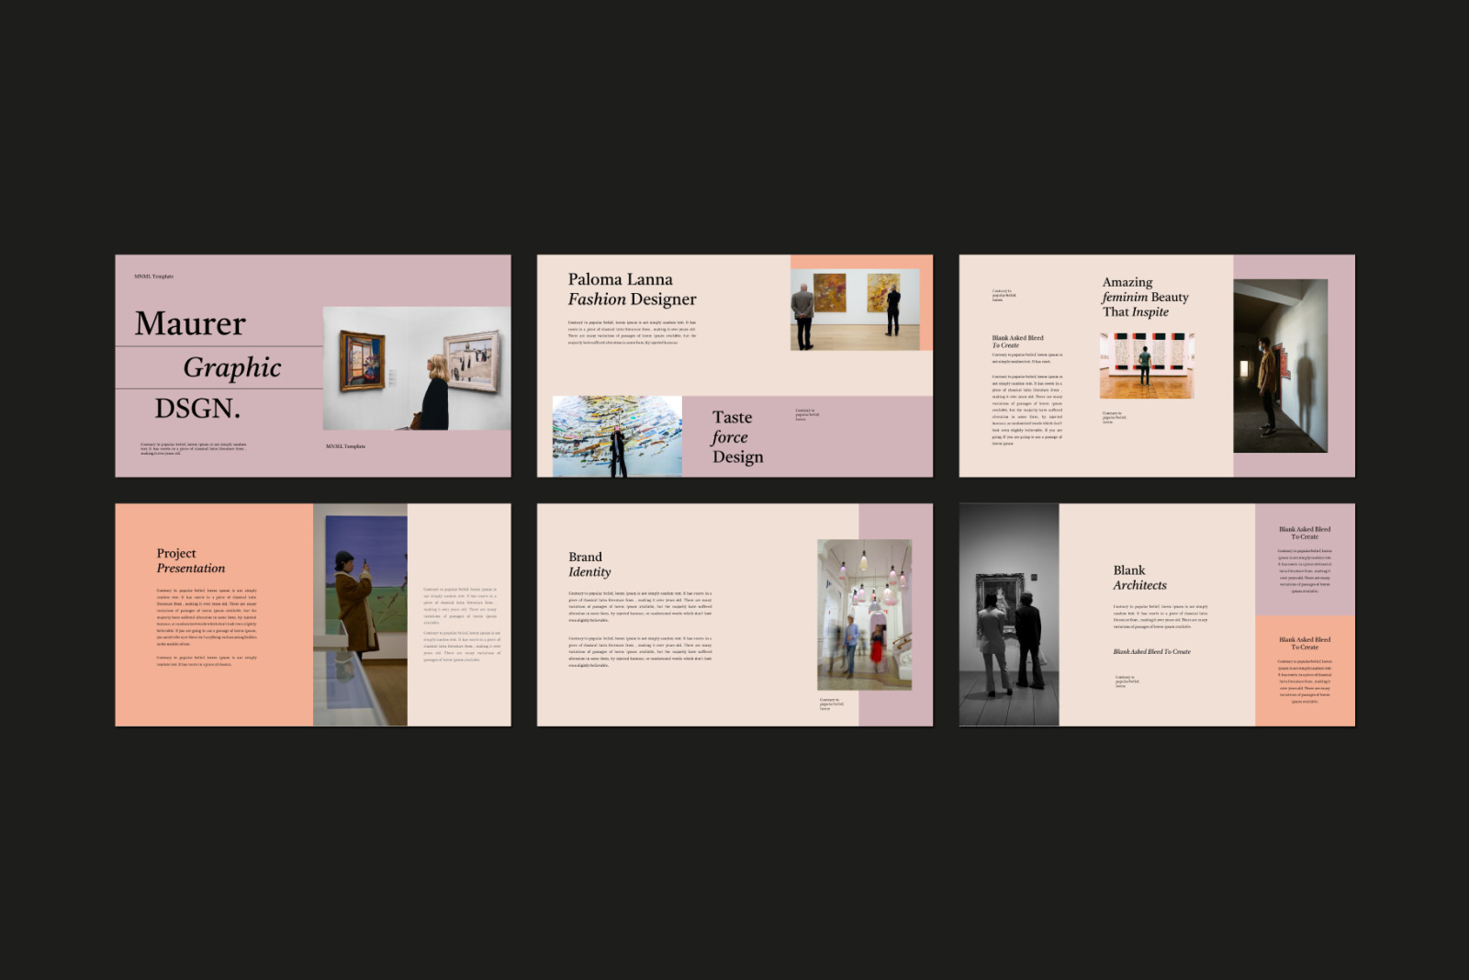
Task: Click photo of man in dark corridor
Action: (1280, 366)
